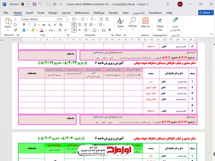The image size is (215, 161).
Task: Expand the font size dropdown
Action: (x=67, y=19)
